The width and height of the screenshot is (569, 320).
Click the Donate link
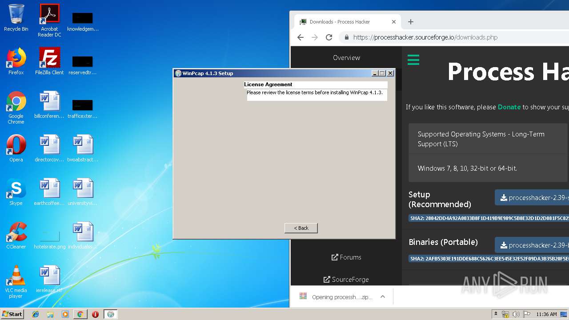point(509,107)
